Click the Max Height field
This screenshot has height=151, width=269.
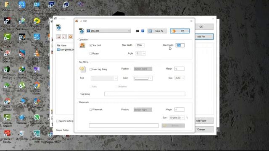click(180, 45)
